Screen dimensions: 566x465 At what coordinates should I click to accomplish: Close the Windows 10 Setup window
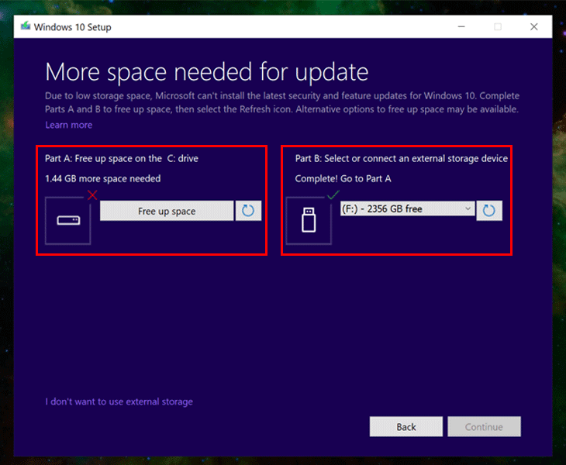534,26
